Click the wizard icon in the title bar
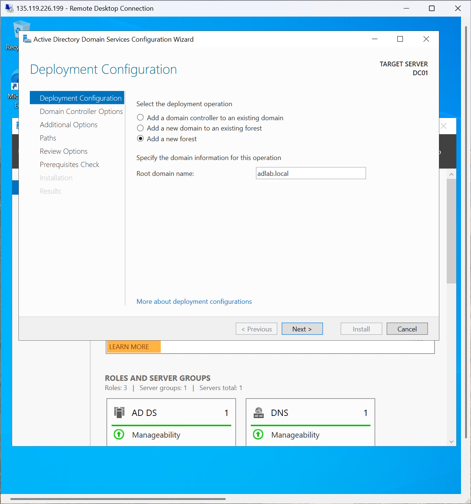This screenshot has height=504, width=471. coord(26,39)
